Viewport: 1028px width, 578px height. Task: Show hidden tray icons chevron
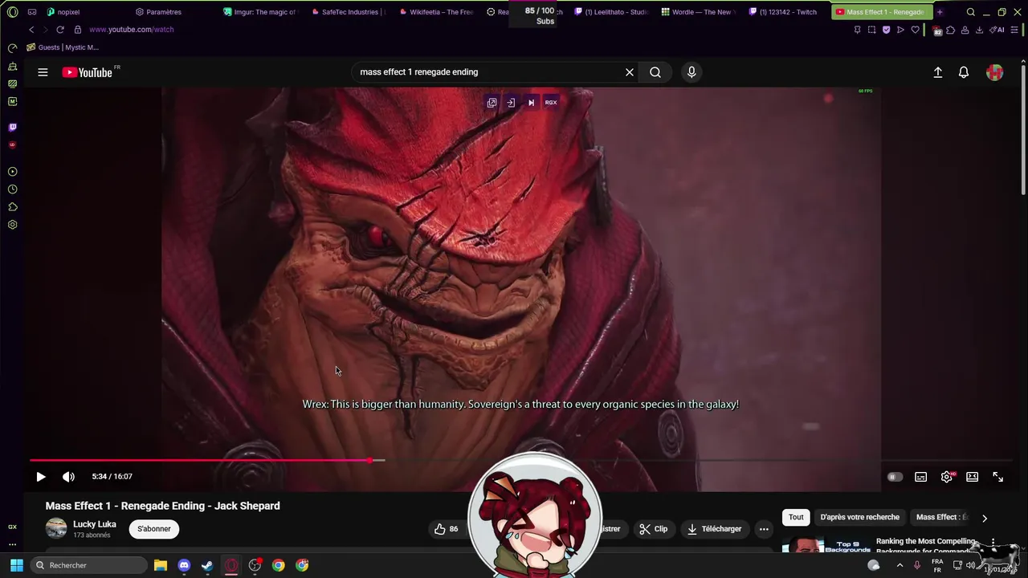[x=899, y=565]
